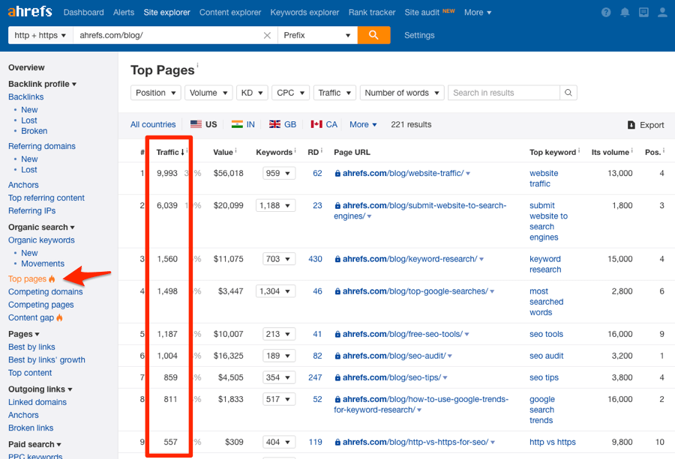Click the info icon beside Value column
675x459 pixels.
(236, 151)
